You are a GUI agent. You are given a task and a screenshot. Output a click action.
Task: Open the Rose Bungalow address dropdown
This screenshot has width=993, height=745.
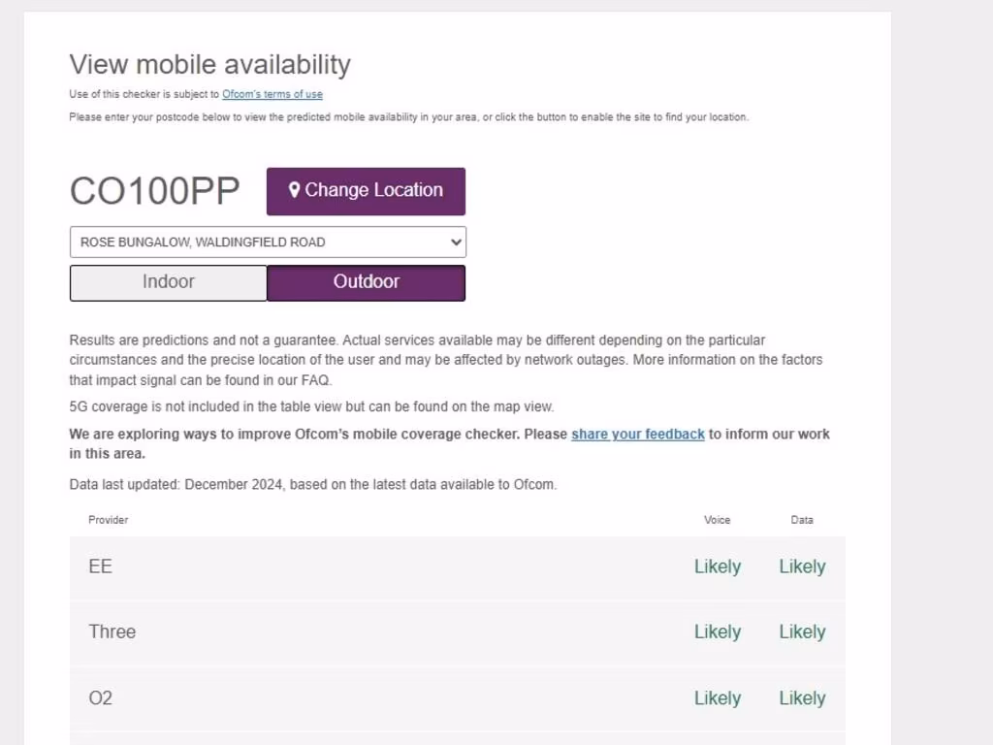point(267,242)
